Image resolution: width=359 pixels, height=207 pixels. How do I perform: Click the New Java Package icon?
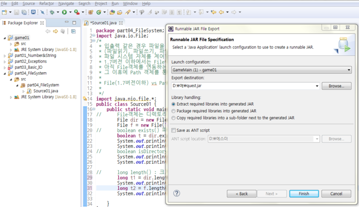[91, 12]
